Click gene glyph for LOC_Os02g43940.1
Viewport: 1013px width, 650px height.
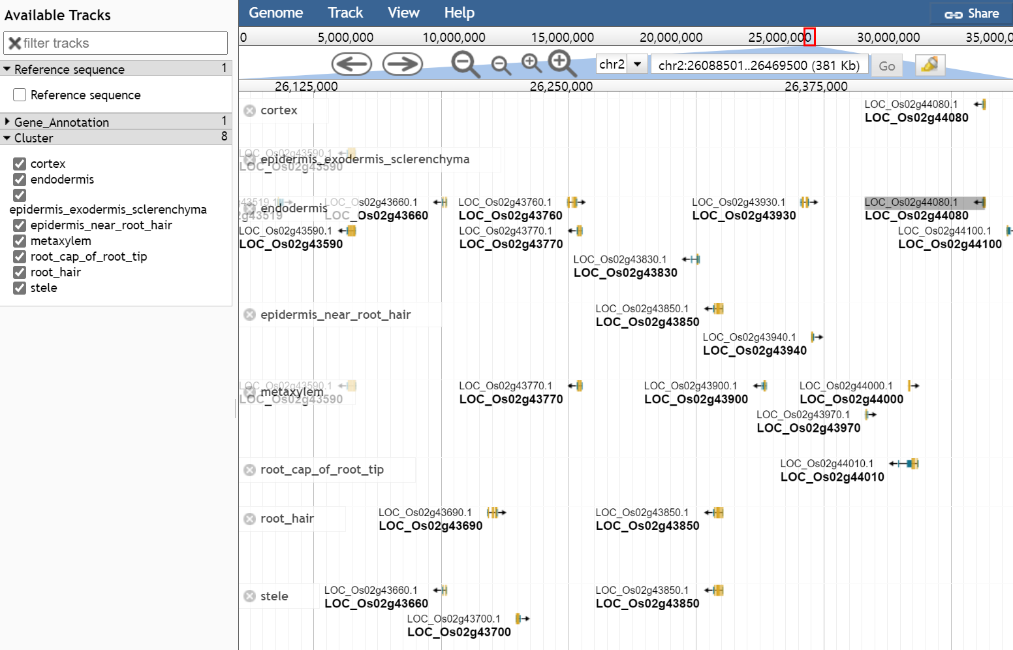(x=817, y=337)
